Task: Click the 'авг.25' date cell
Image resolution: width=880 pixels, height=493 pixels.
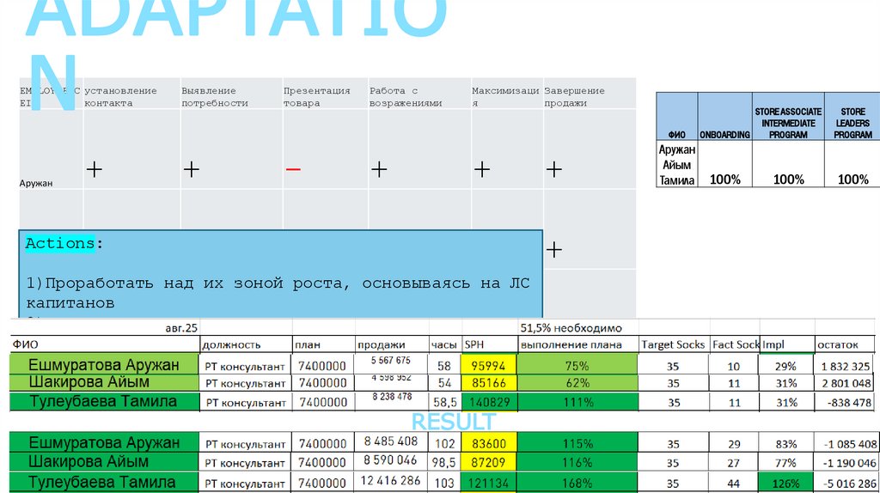Action: [x=181, y=328]
